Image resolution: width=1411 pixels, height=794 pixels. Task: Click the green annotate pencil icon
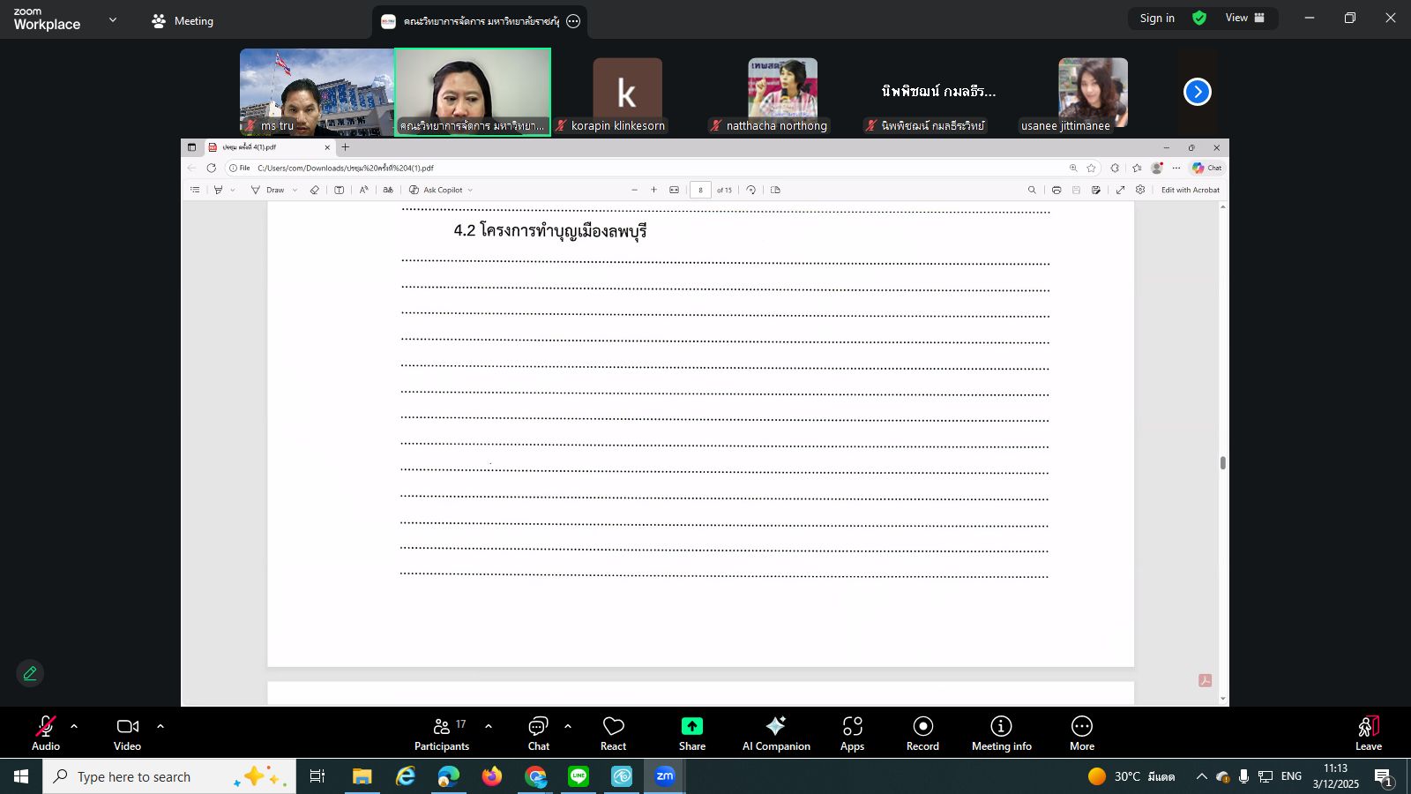[30, 673]
